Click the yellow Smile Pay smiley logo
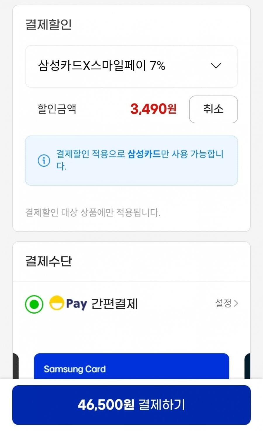This screenshot has height=431, width=263. [x=56, y=303]
